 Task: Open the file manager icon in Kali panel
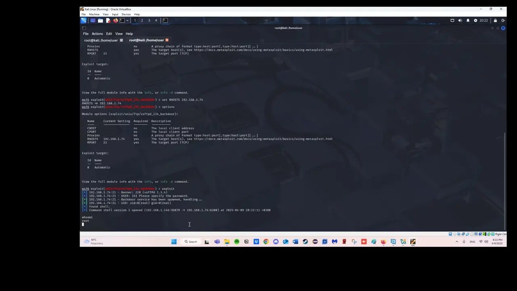point(100,20)
